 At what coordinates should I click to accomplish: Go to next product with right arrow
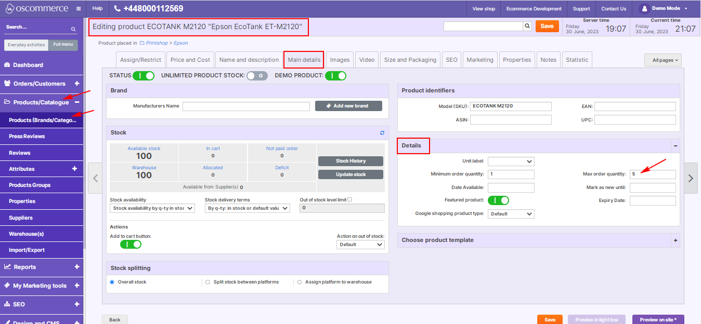[691, 178]
